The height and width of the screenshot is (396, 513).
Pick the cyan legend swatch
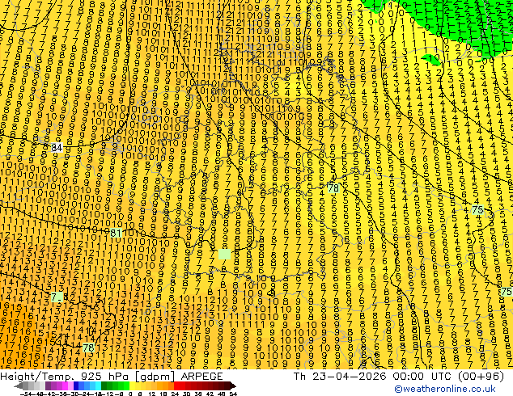[x=98, y=385]
